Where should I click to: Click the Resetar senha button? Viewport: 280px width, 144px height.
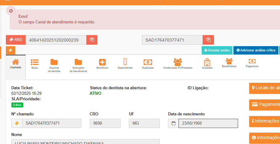(x=217, y=50)
